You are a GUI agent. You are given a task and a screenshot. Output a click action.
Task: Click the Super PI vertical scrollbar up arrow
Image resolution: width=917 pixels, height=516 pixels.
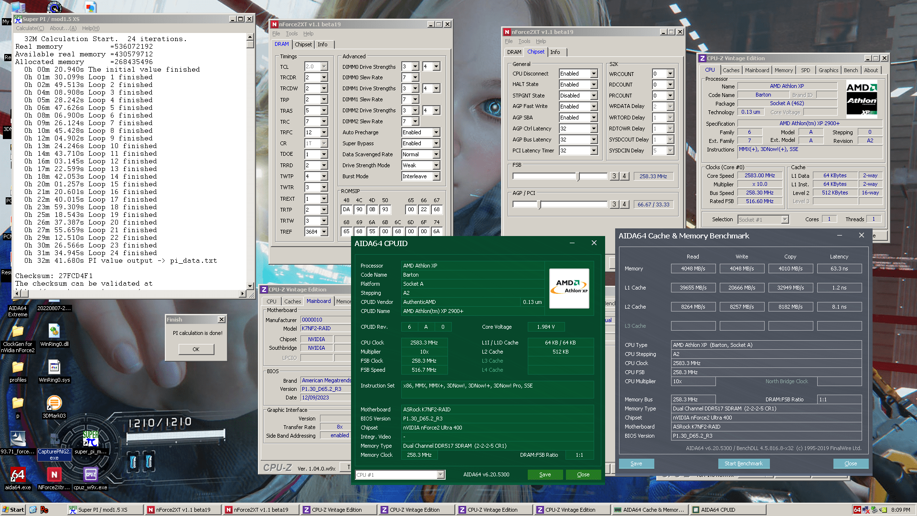pyautogui.click(x=250, y=37)
